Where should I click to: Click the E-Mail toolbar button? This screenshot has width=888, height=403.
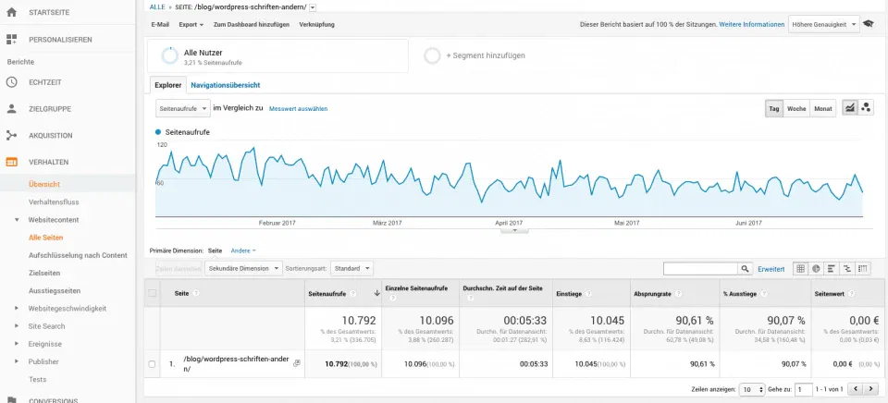point(160,24)
